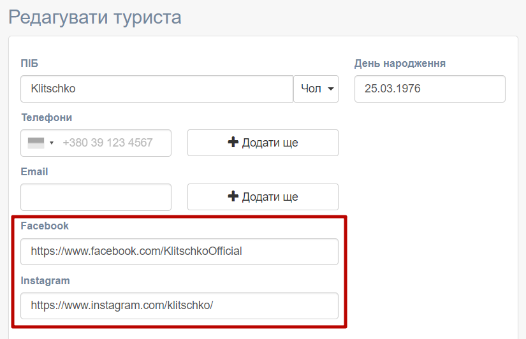Click the Facebook field label
526x339 pixels.
pyautogui.click(x=45, y=226)
